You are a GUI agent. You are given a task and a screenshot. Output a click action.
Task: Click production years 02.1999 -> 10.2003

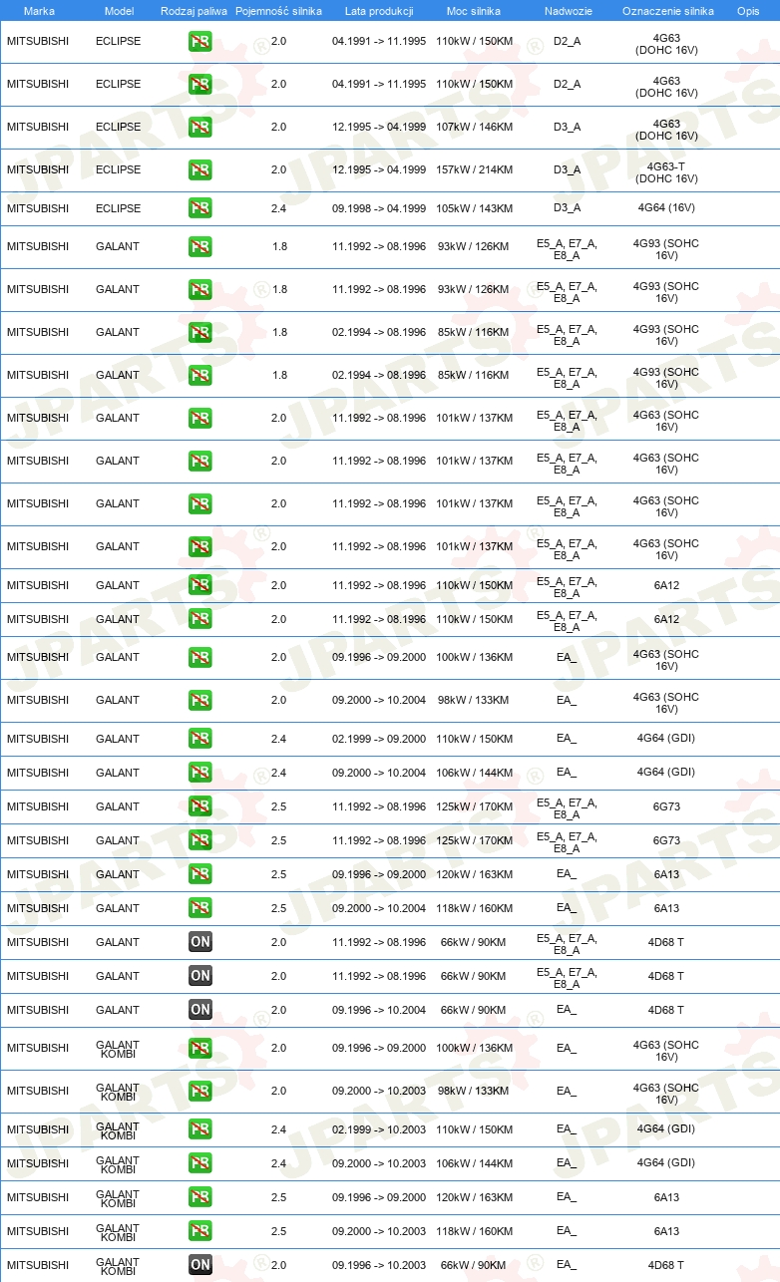[x=379, y=1129]
